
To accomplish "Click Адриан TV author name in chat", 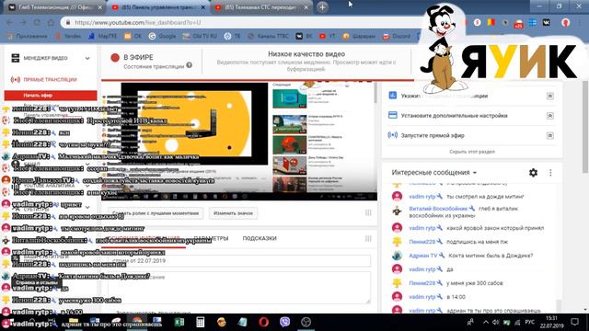I will 423,256.
